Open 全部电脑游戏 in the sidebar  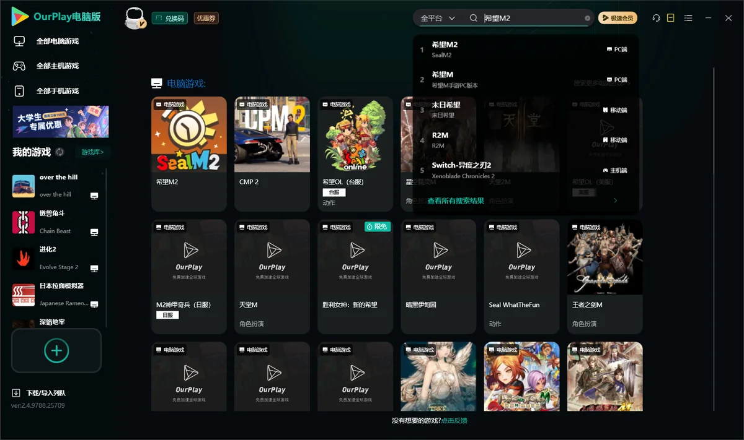pos(57,41)
